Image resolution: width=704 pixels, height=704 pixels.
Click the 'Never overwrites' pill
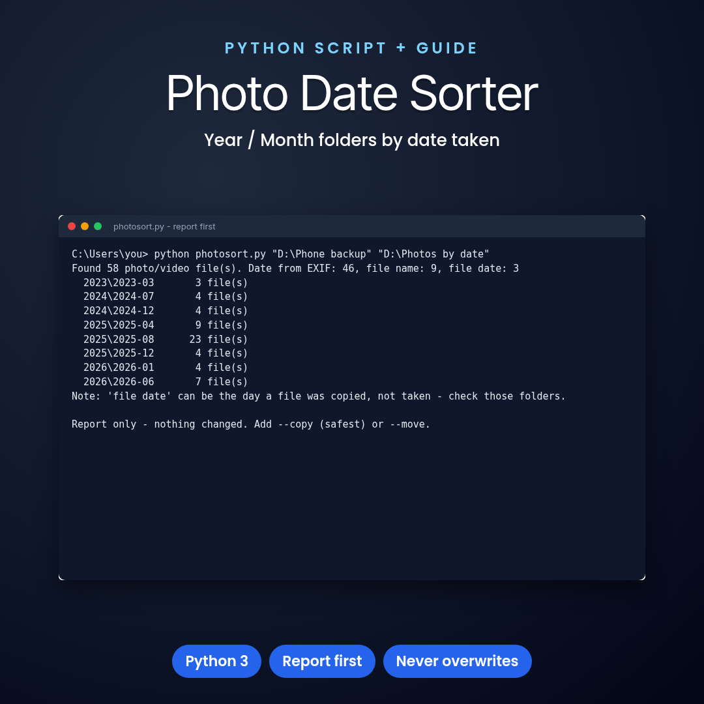(x=457, y=661)
